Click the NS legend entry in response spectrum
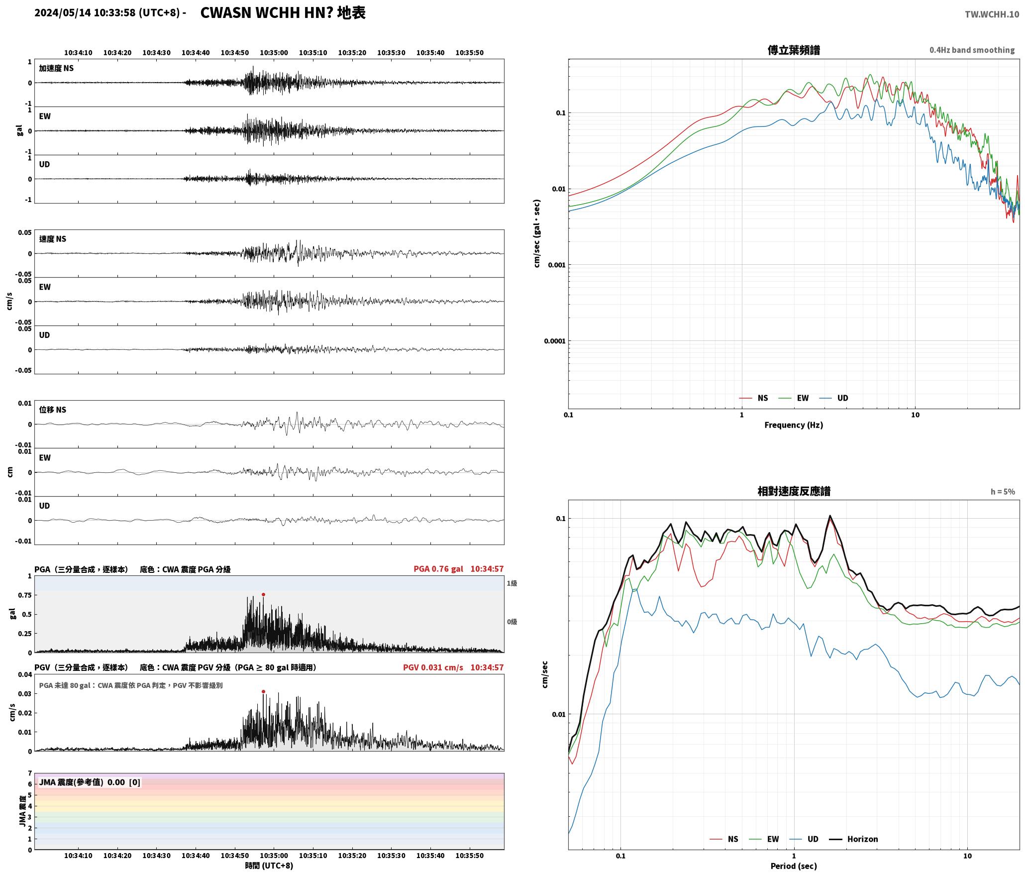This screenshot has height=876, width=1025. pyautogui.click(x=723, y=839)
